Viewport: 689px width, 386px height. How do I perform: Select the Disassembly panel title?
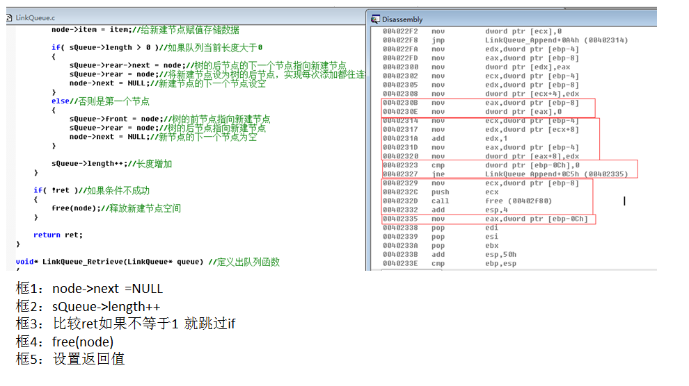402,19
